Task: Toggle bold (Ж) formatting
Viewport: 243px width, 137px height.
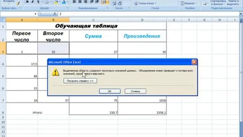Action: (x=27, y=2)
